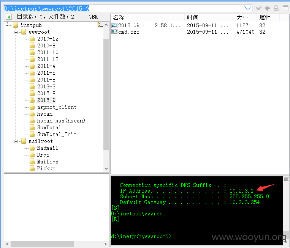The image size is (290, 248).
Task: Select the inetpub folder
Action: click(x=31, y=25)
